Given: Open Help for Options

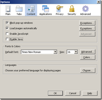Looking at the screenshot, I should [x=90, y=93].
